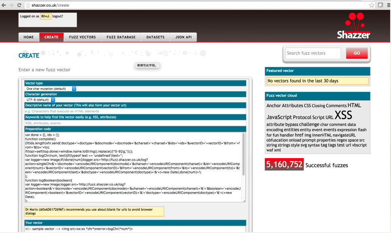The image size is (391, 233).
Task: Open the browser extension icon beside the star
Action: (380, 5)
